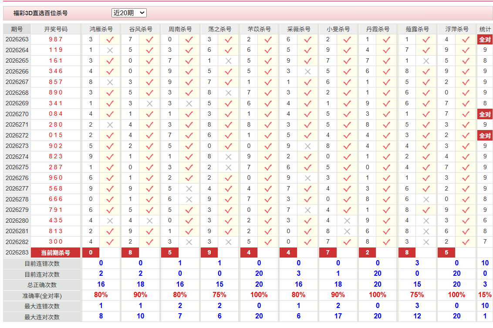
Task: Click the 荡之 cross mark in row 2026282
Action: click(x=229, y=242)
